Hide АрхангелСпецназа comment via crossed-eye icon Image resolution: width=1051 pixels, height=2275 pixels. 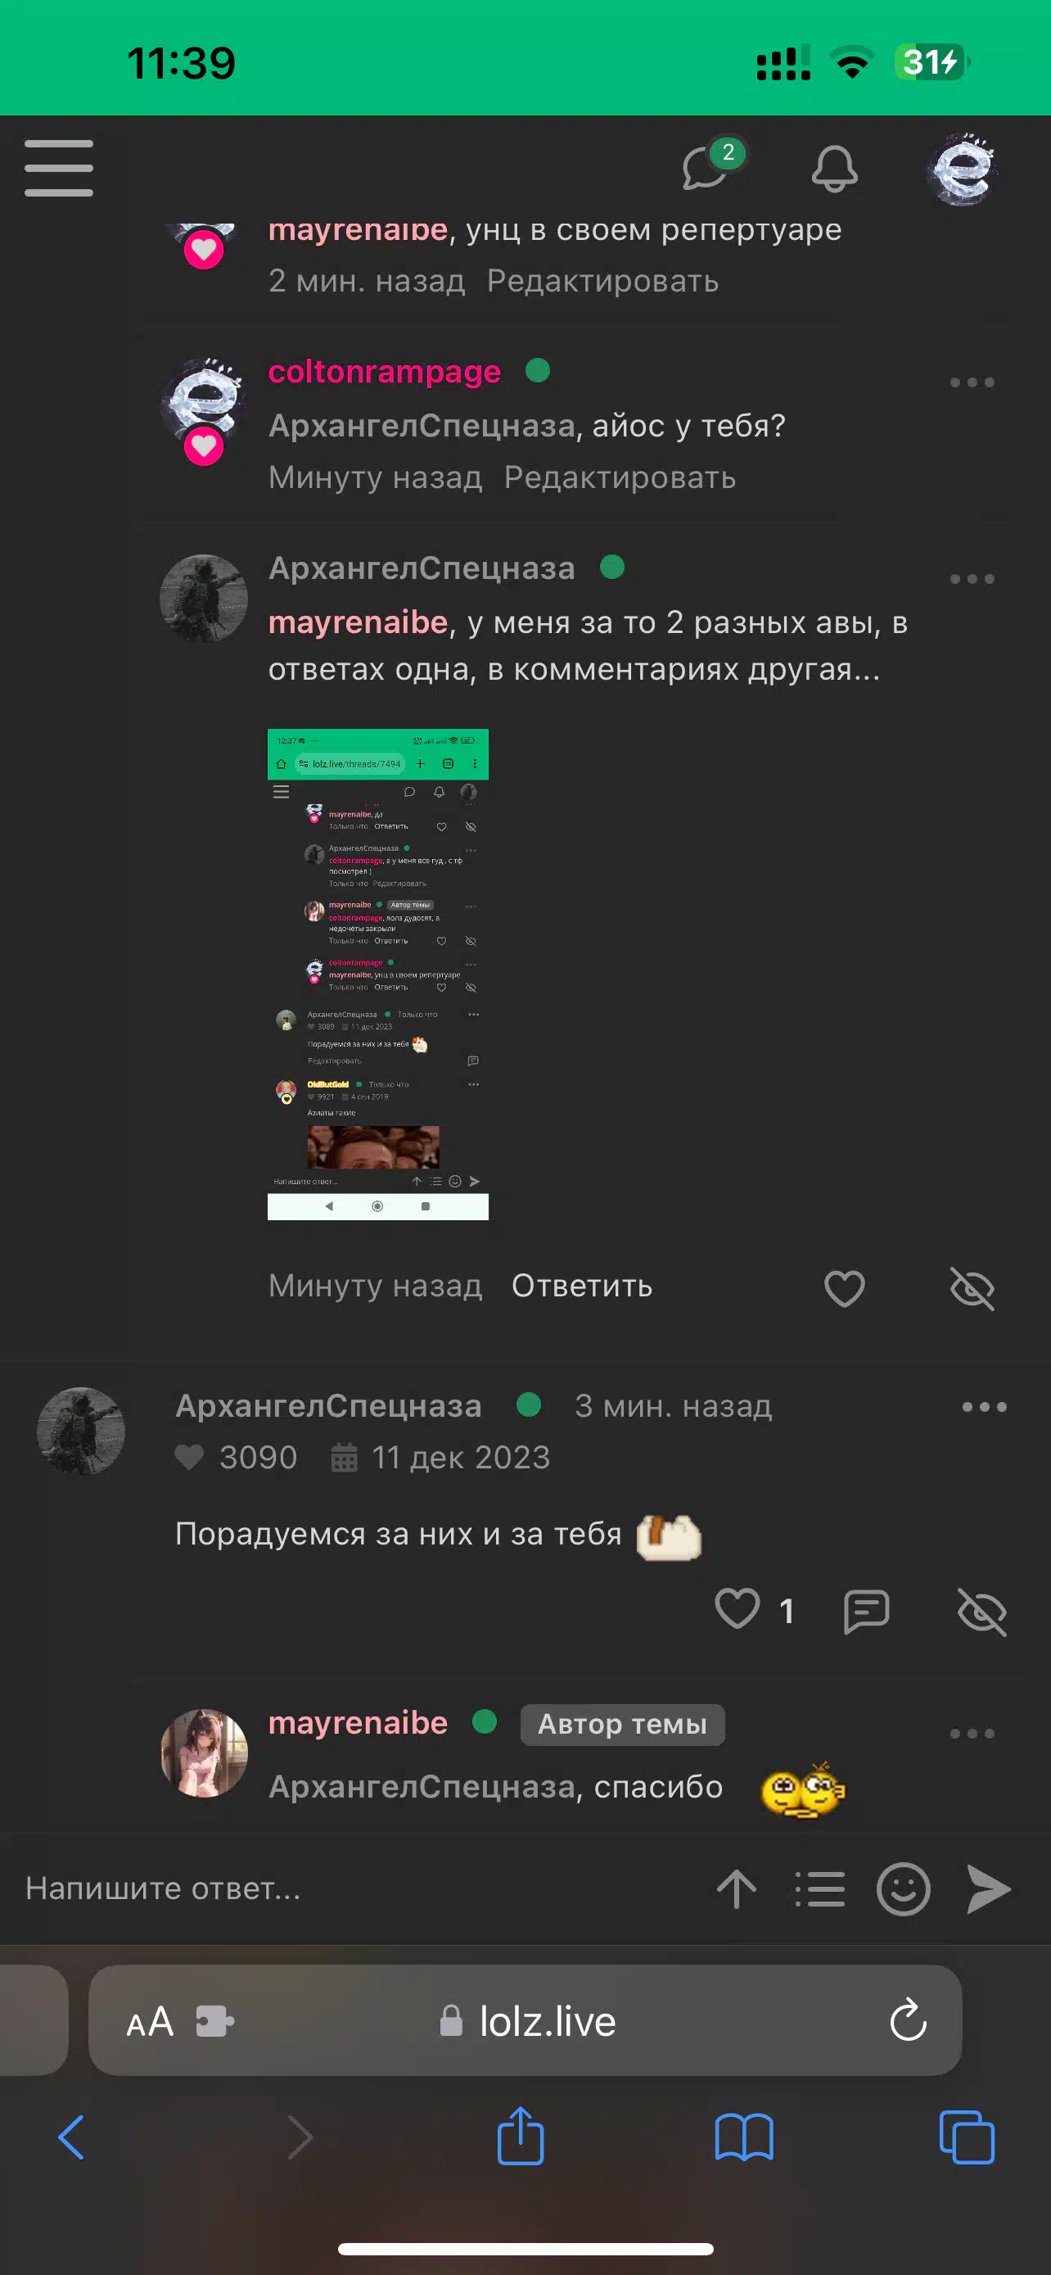(x=972, y=1288)
